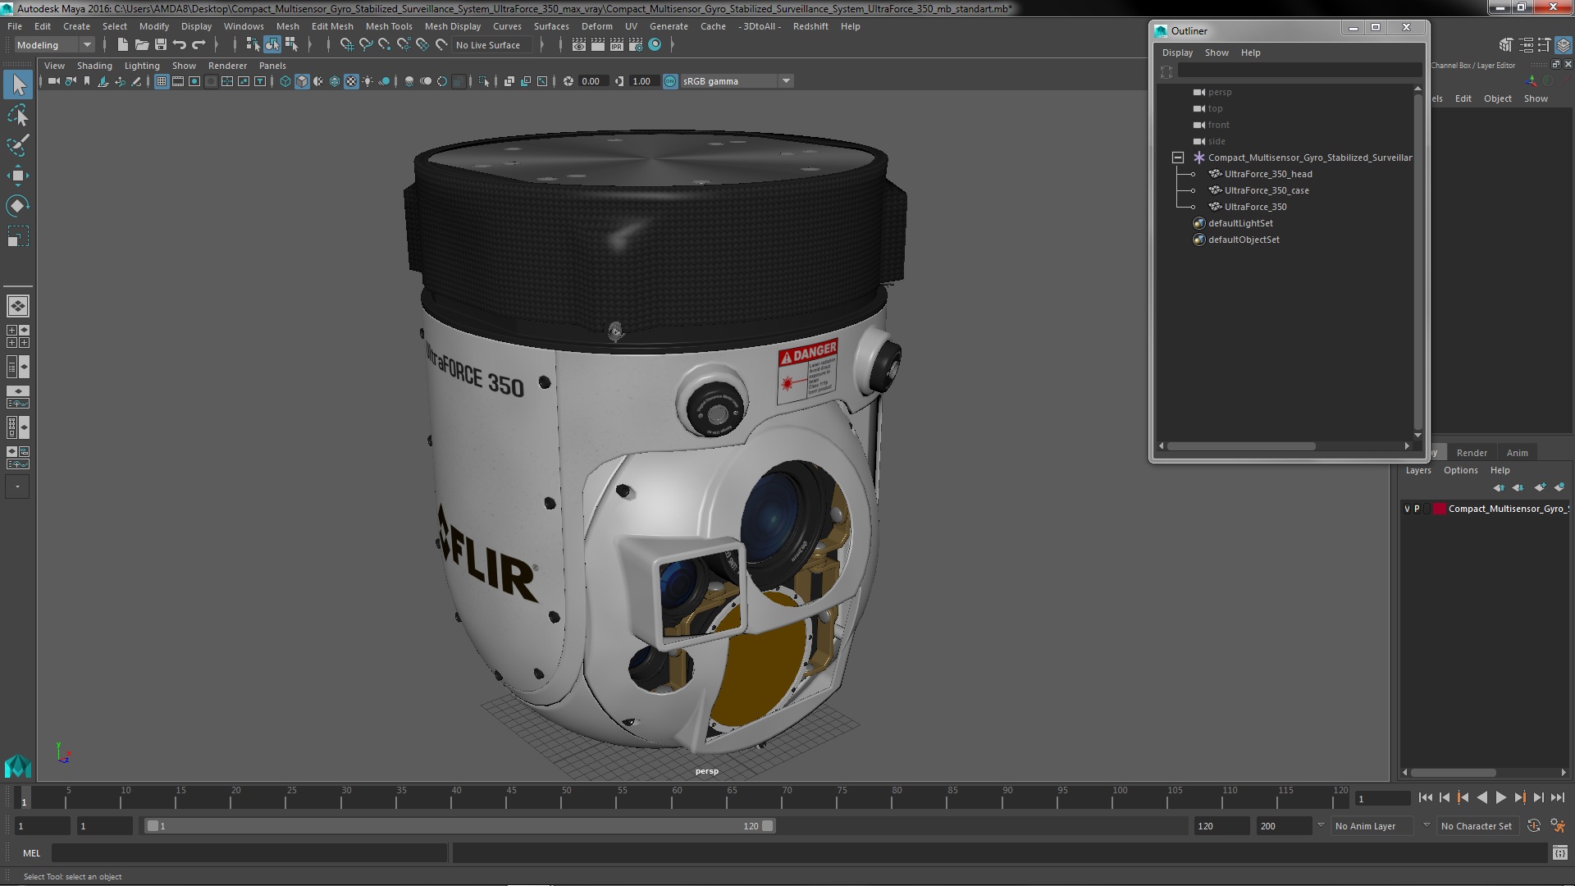Toggle textured display checker icon

coord(351,81)
